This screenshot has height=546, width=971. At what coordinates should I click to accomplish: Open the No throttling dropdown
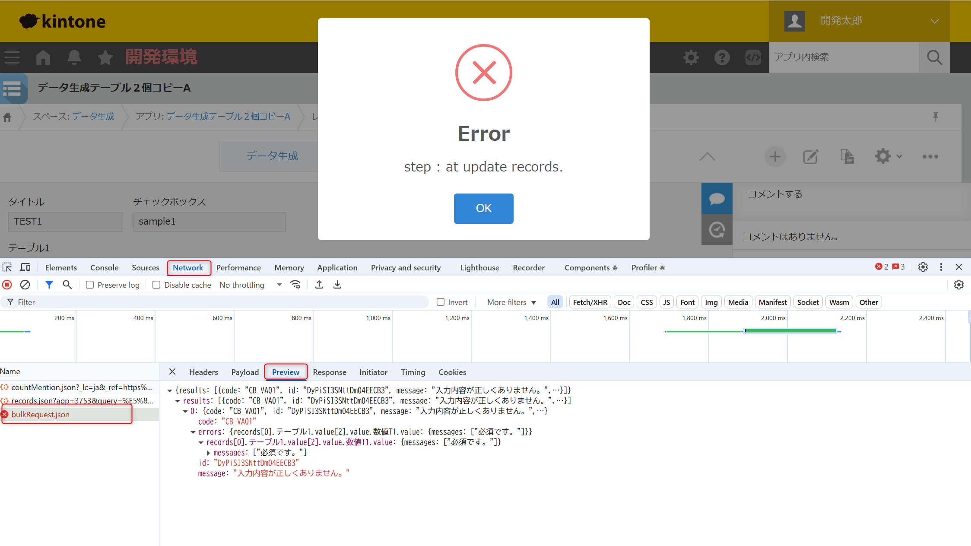click(x=251, y=285)
